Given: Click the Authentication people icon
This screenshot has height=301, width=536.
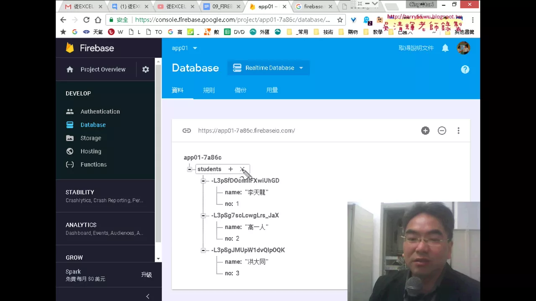Looking at the screenshot, I should (x=70, y=112).
